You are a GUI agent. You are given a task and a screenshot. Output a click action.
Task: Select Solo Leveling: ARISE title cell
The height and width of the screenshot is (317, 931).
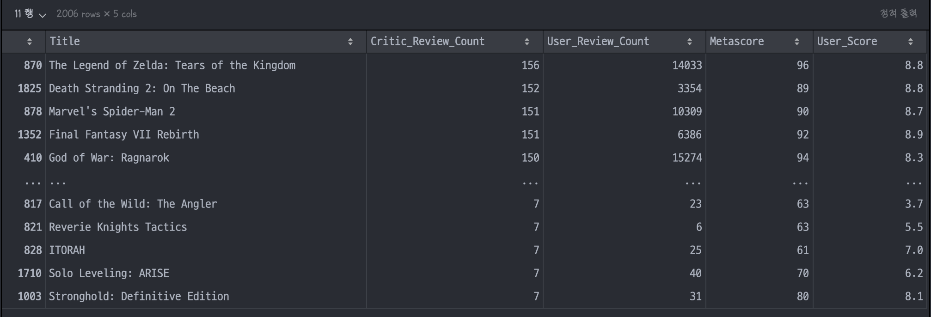tap(206, 273)
